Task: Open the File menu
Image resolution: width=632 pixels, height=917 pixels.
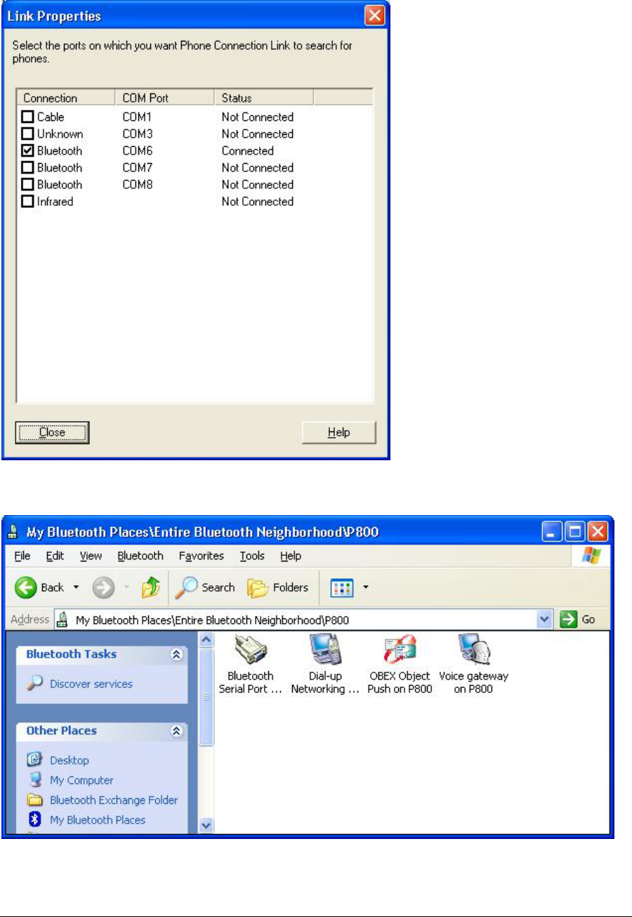Action: pyautogui.click(x=22, y=556)
